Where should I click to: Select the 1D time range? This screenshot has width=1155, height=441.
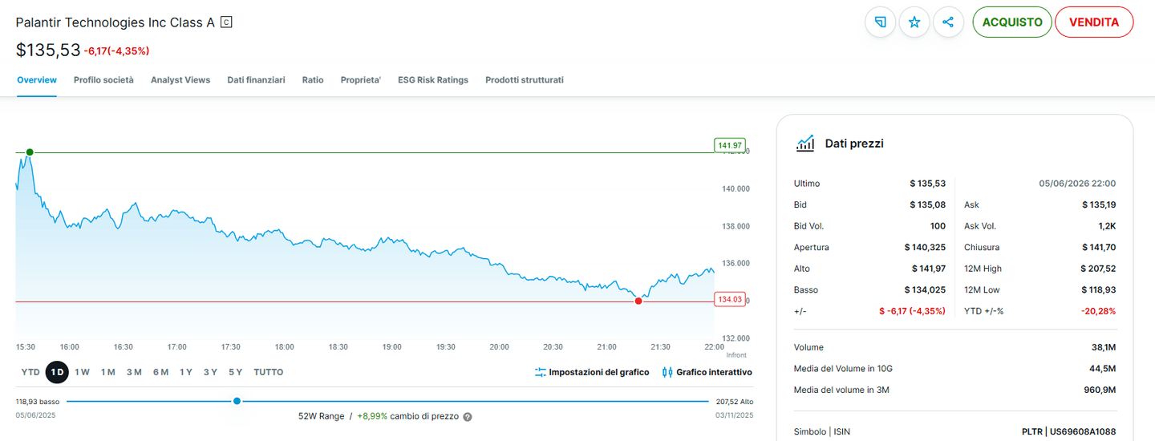[57, 372]
